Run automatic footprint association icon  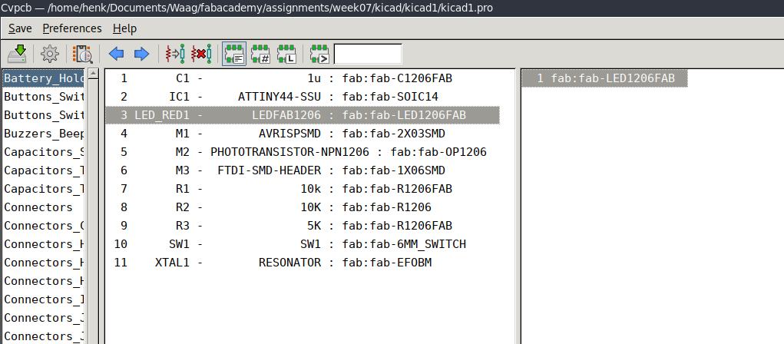(x=175, y=54)
